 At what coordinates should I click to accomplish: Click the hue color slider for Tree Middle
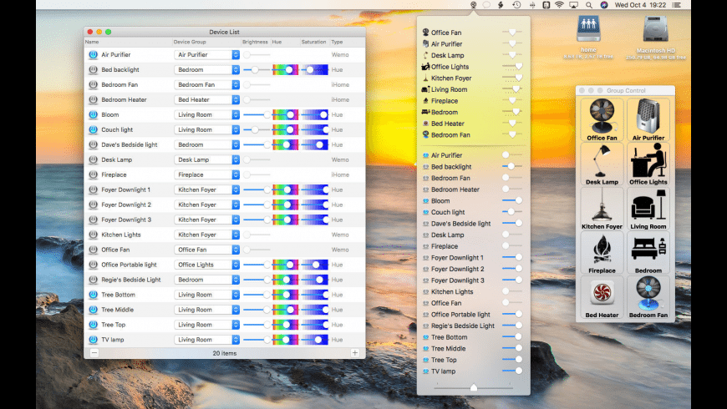pyautogui.click(x=285, y=311)
